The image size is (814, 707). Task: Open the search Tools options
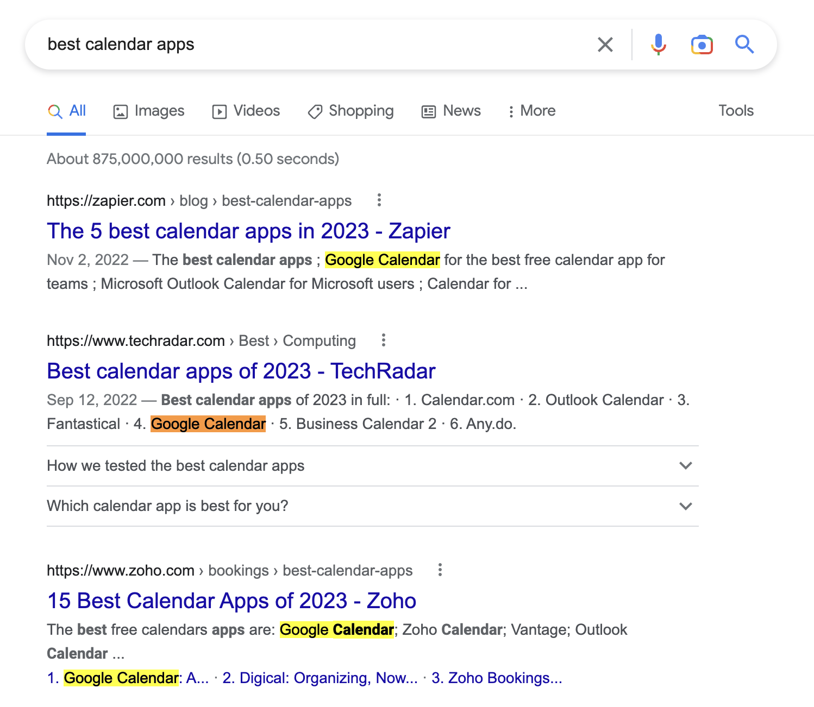click(736, 111)
